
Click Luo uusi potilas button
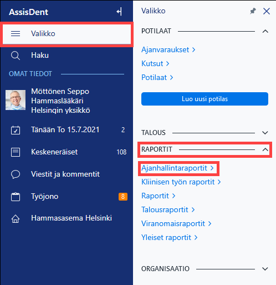(205, 99)
